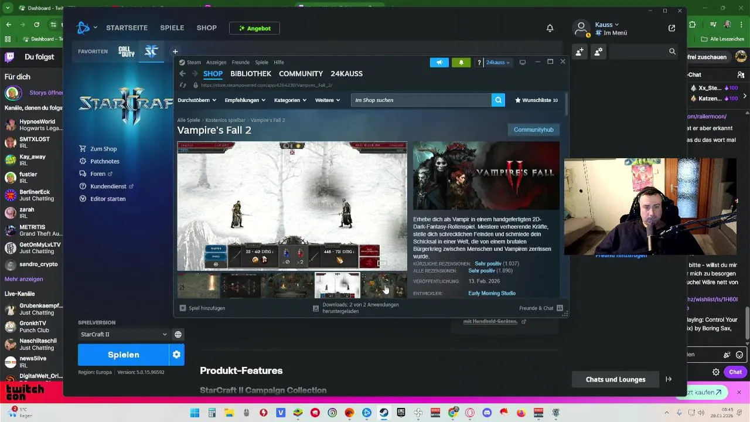Click the Angebot button

(x=254, y=28)
